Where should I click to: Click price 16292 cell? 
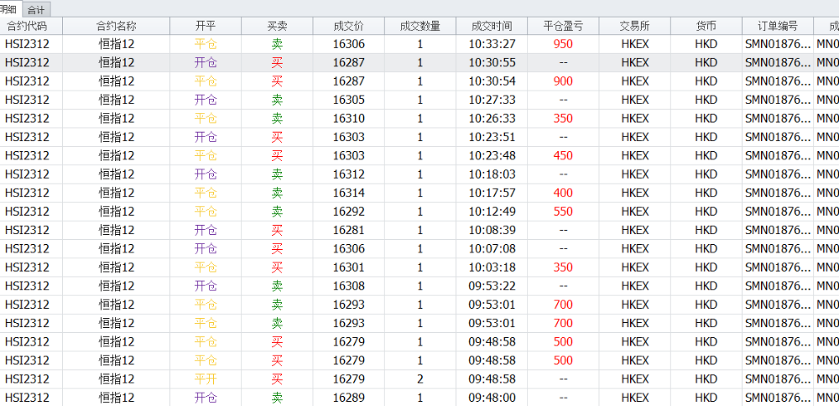(x=348, y=211)
